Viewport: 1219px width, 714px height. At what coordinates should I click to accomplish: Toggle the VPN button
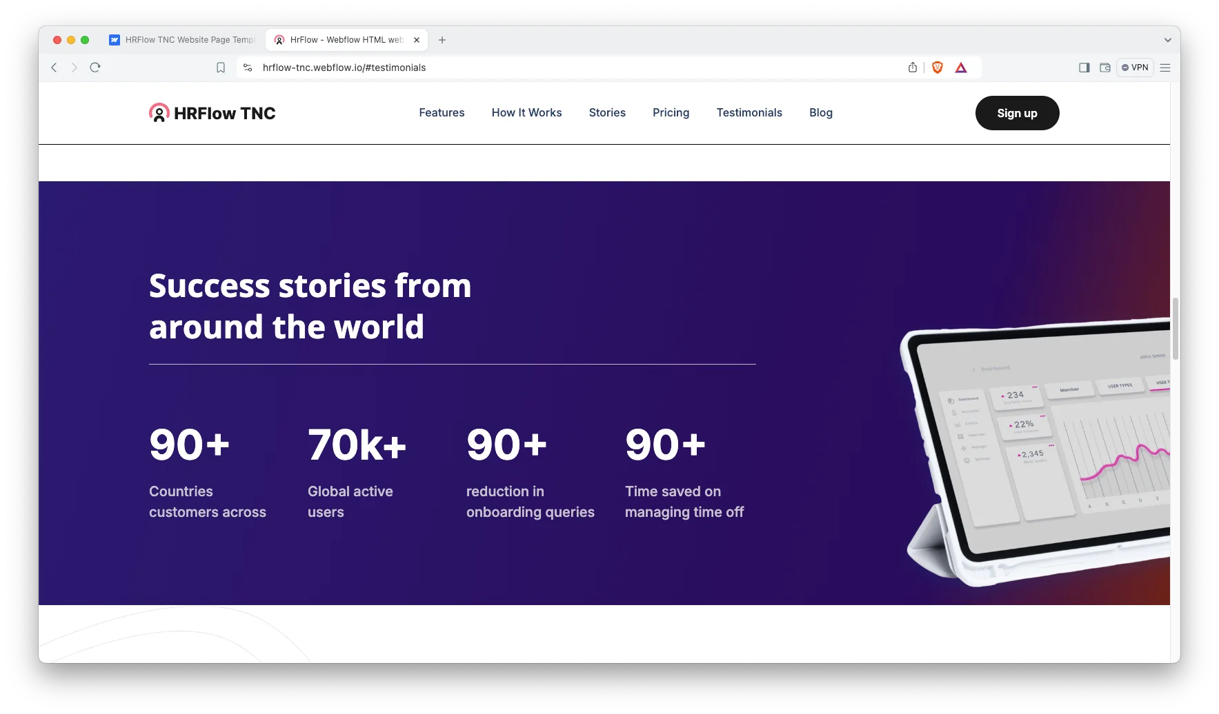[1135, 68]
